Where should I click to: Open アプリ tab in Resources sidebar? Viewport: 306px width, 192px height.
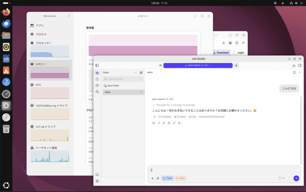(50, 26)
